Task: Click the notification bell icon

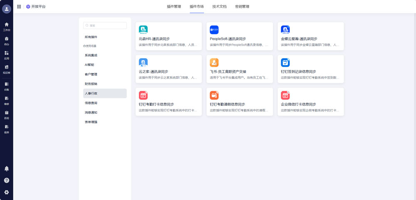Action: (x=6, y=169)
